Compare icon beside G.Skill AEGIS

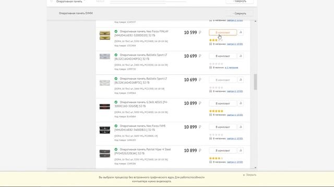tap(241, 103)
